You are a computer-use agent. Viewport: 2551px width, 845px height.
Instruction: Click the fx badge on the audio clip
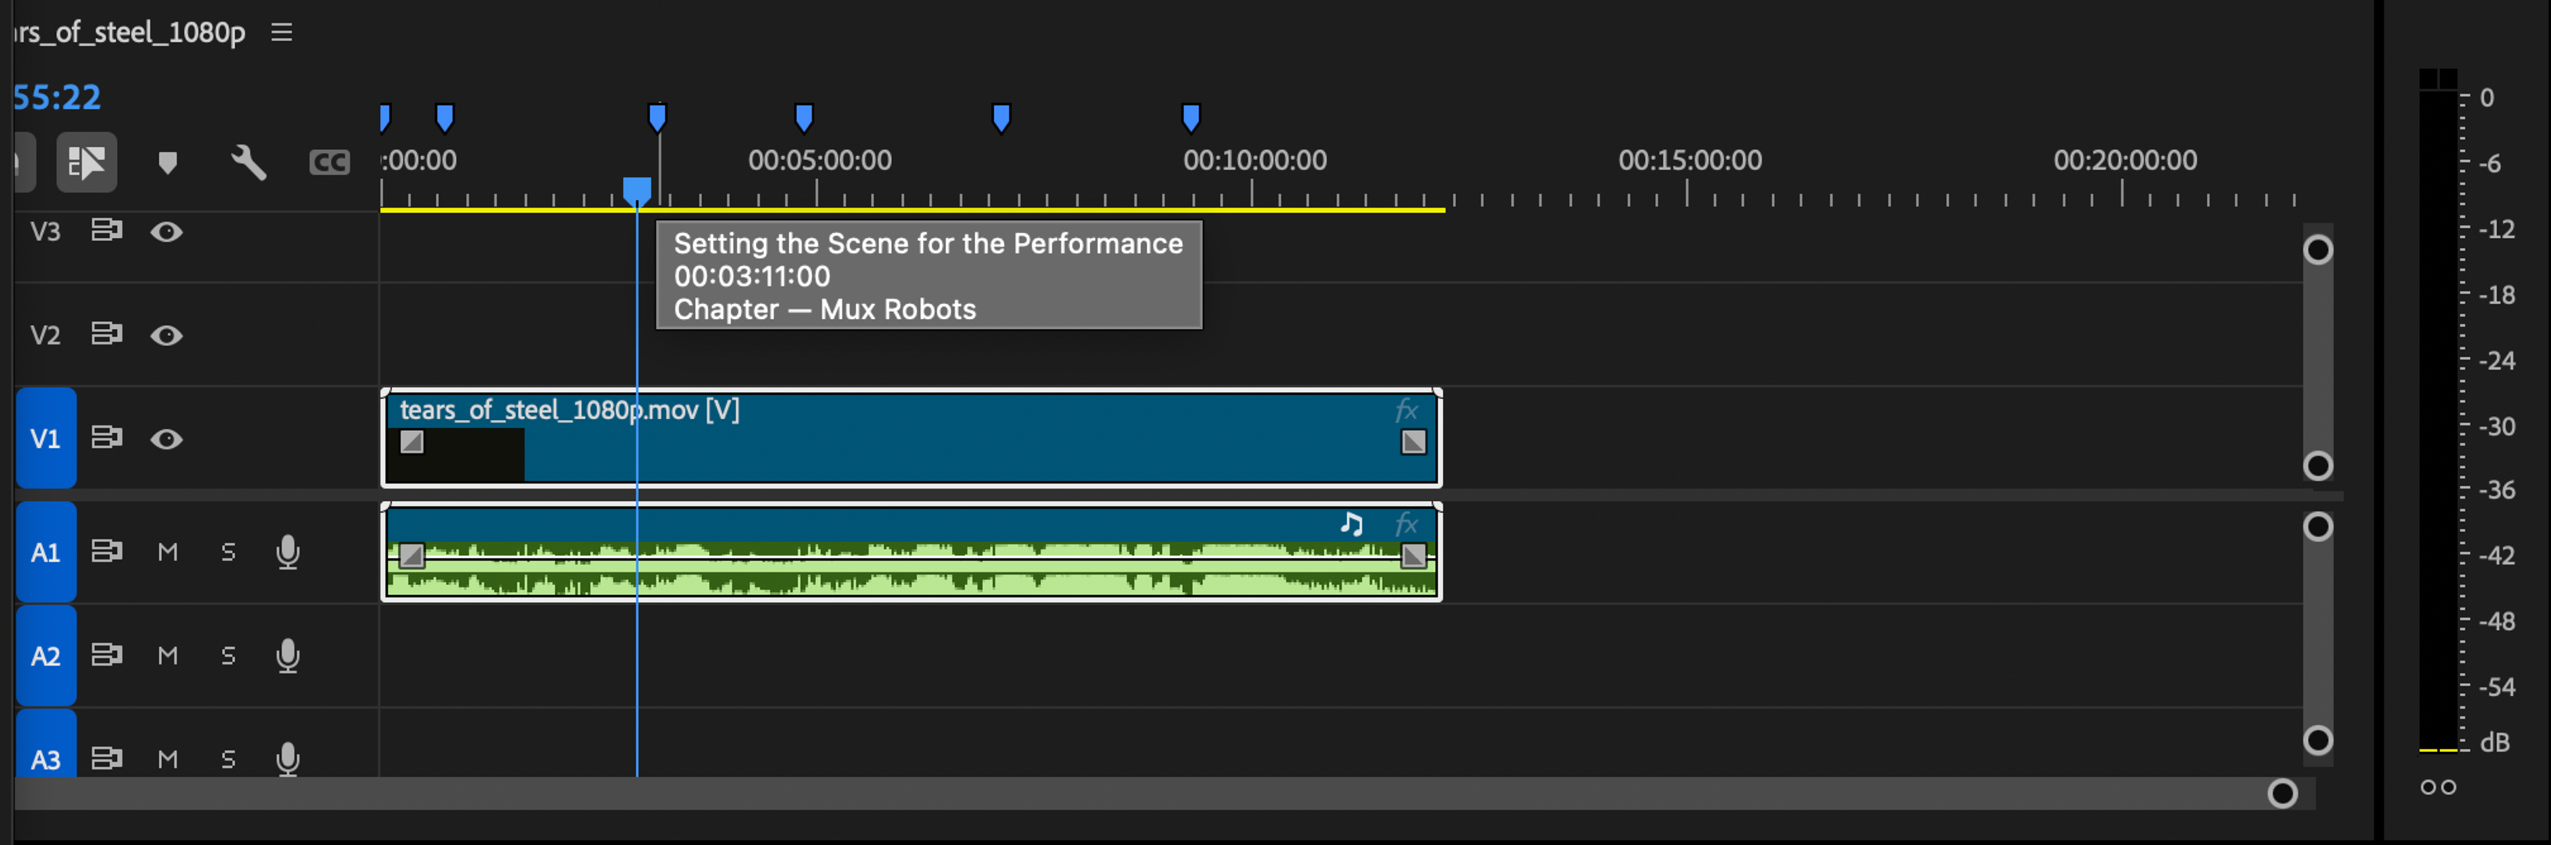pos(1407,524)
